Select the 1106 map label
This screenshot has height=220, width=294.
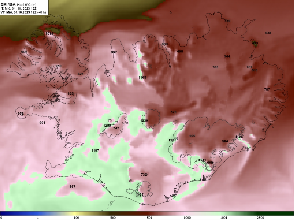[x=239, y=137]
